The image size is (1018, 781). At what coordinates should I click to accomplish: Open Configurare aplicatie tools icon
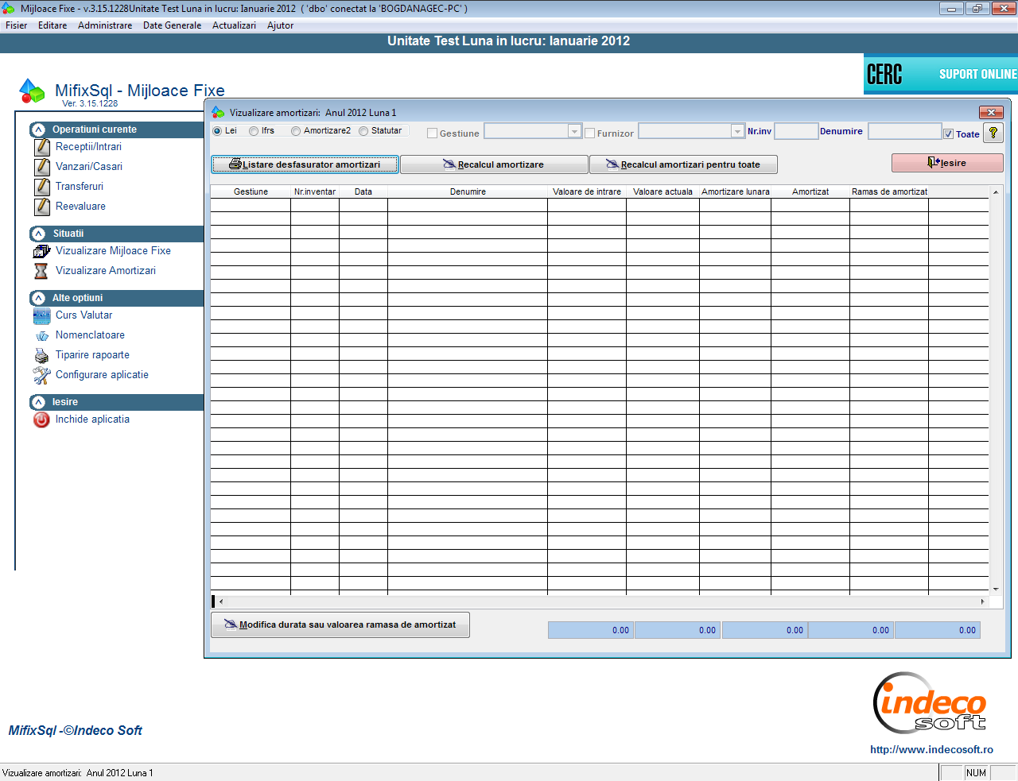(x=41, y=376)
